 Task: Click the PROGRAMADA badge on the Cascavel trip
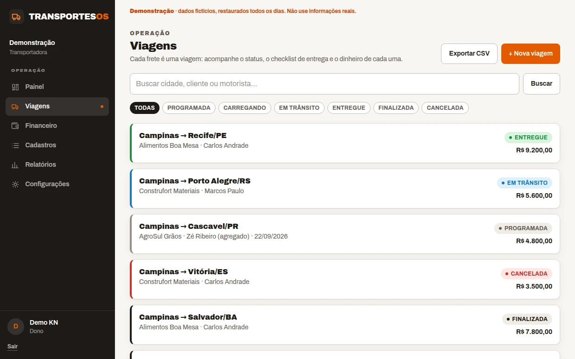523,228
